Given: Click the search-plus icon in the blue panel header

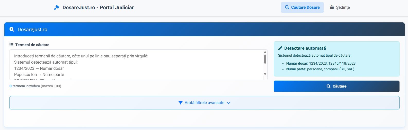Looking at the screenshot, I should point(12,30).
